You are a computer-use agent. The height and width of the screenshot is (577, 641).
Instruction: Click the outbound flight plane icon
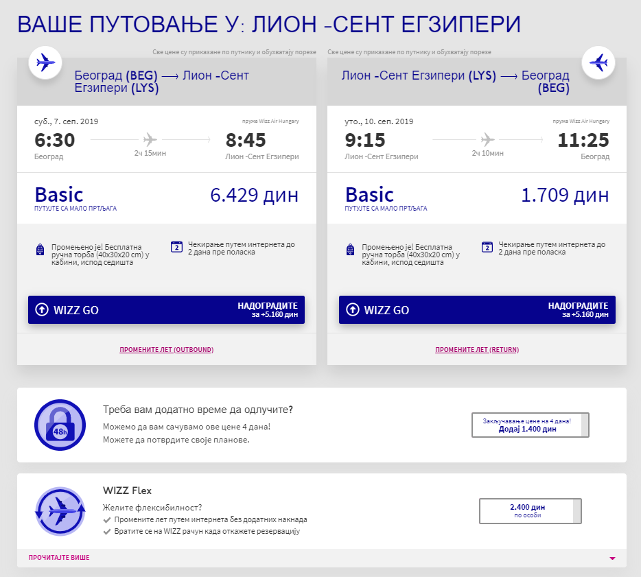(x=45, y=63)
